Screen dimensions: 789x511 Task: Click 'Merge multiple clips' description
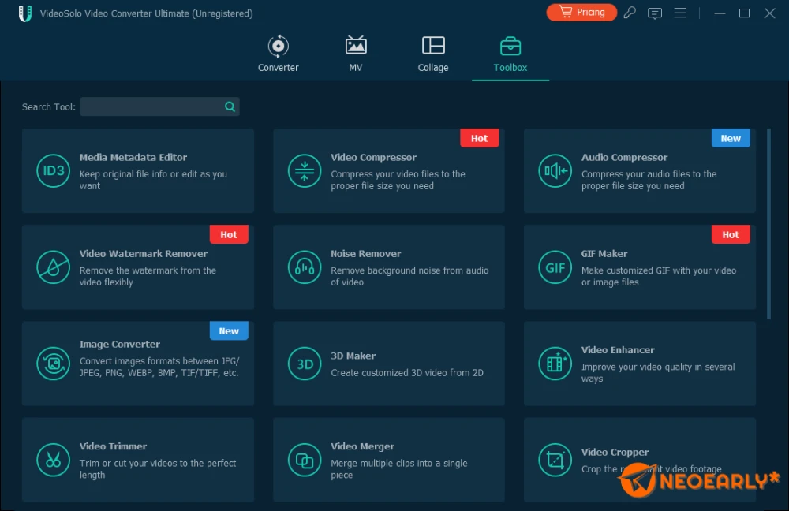[x=398, y=468]
